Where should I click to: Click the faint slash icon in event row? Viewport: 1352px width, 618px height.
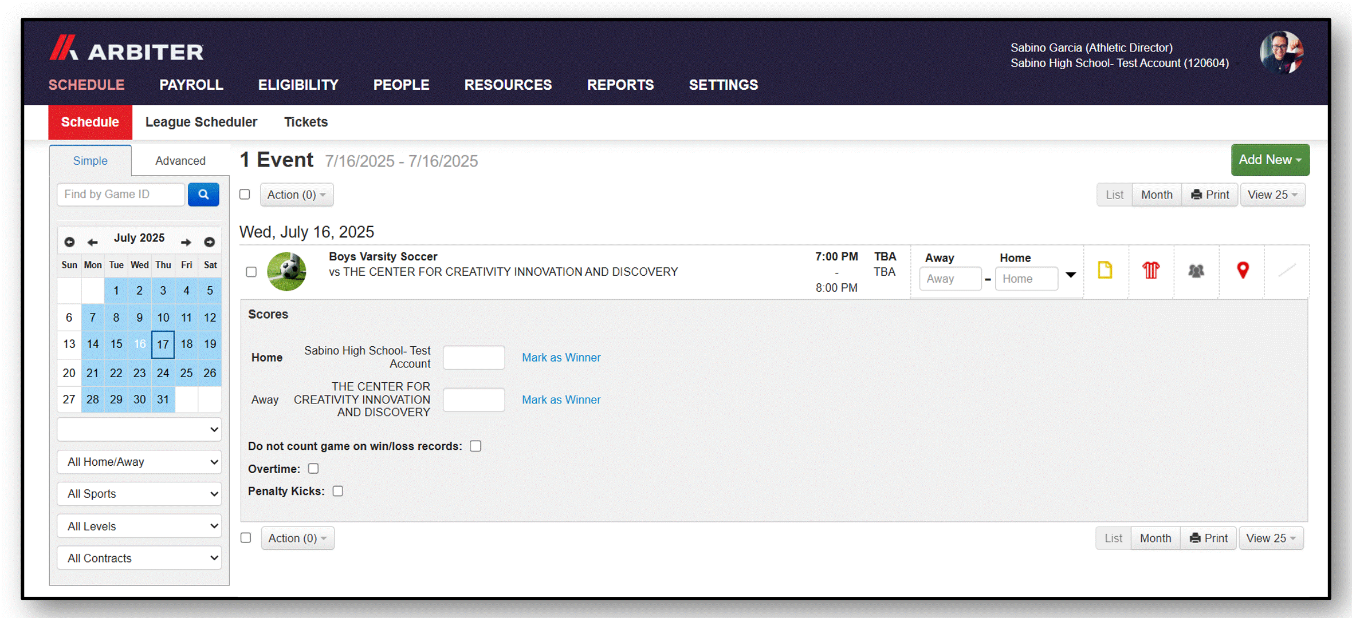1287,270
